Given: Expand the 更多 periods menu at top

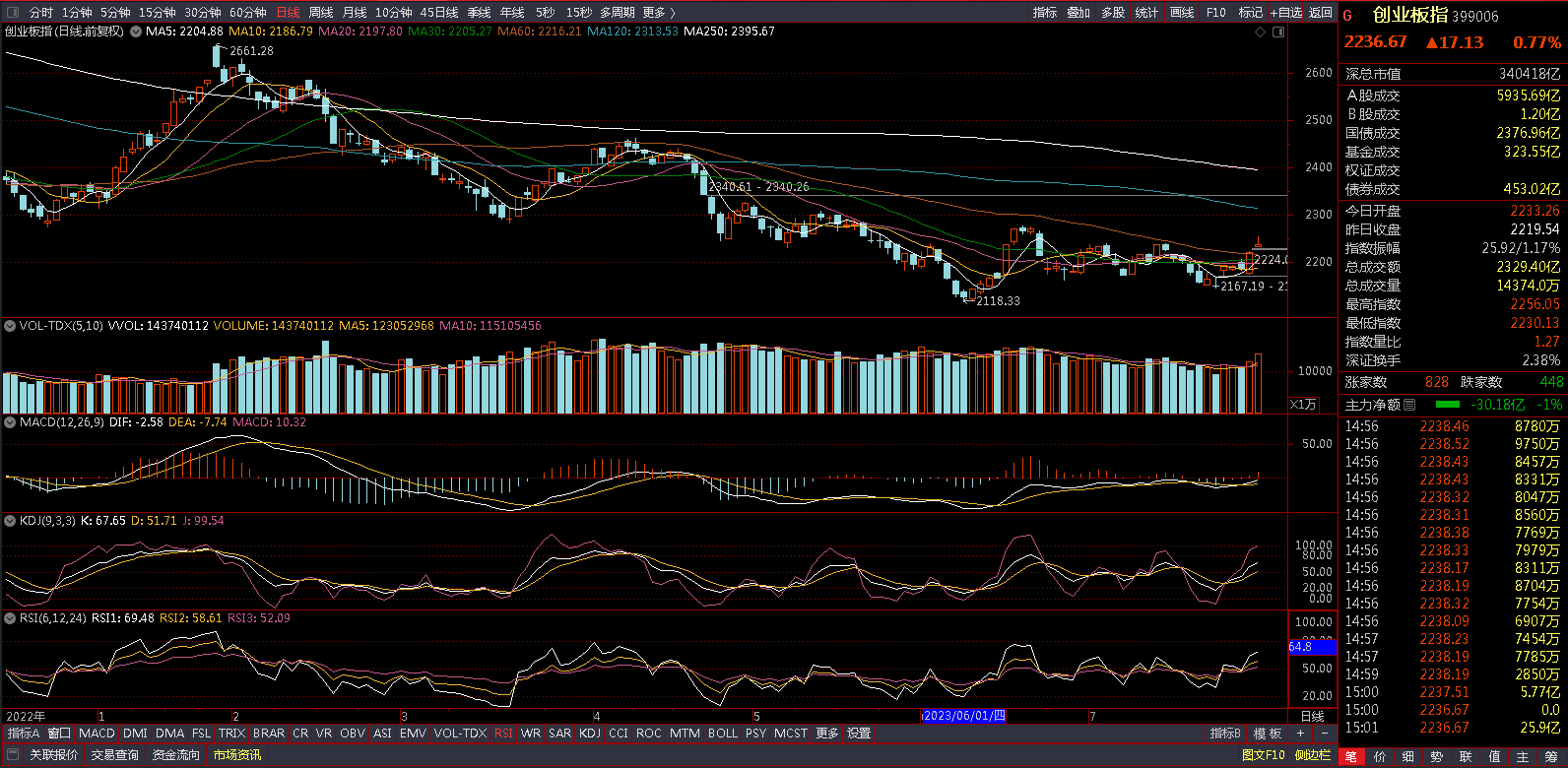Looking at the screenshot, I should coord(659,13).
